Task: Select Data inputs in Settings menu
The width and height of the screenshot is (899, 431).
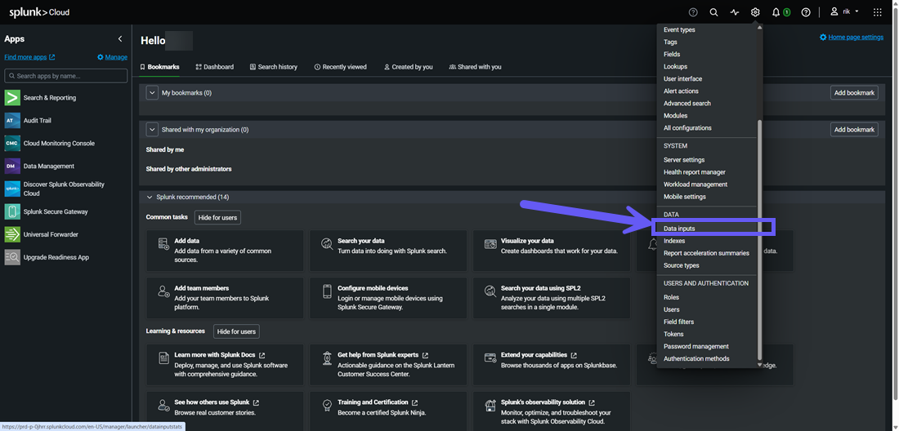Action: click(679, 229)
